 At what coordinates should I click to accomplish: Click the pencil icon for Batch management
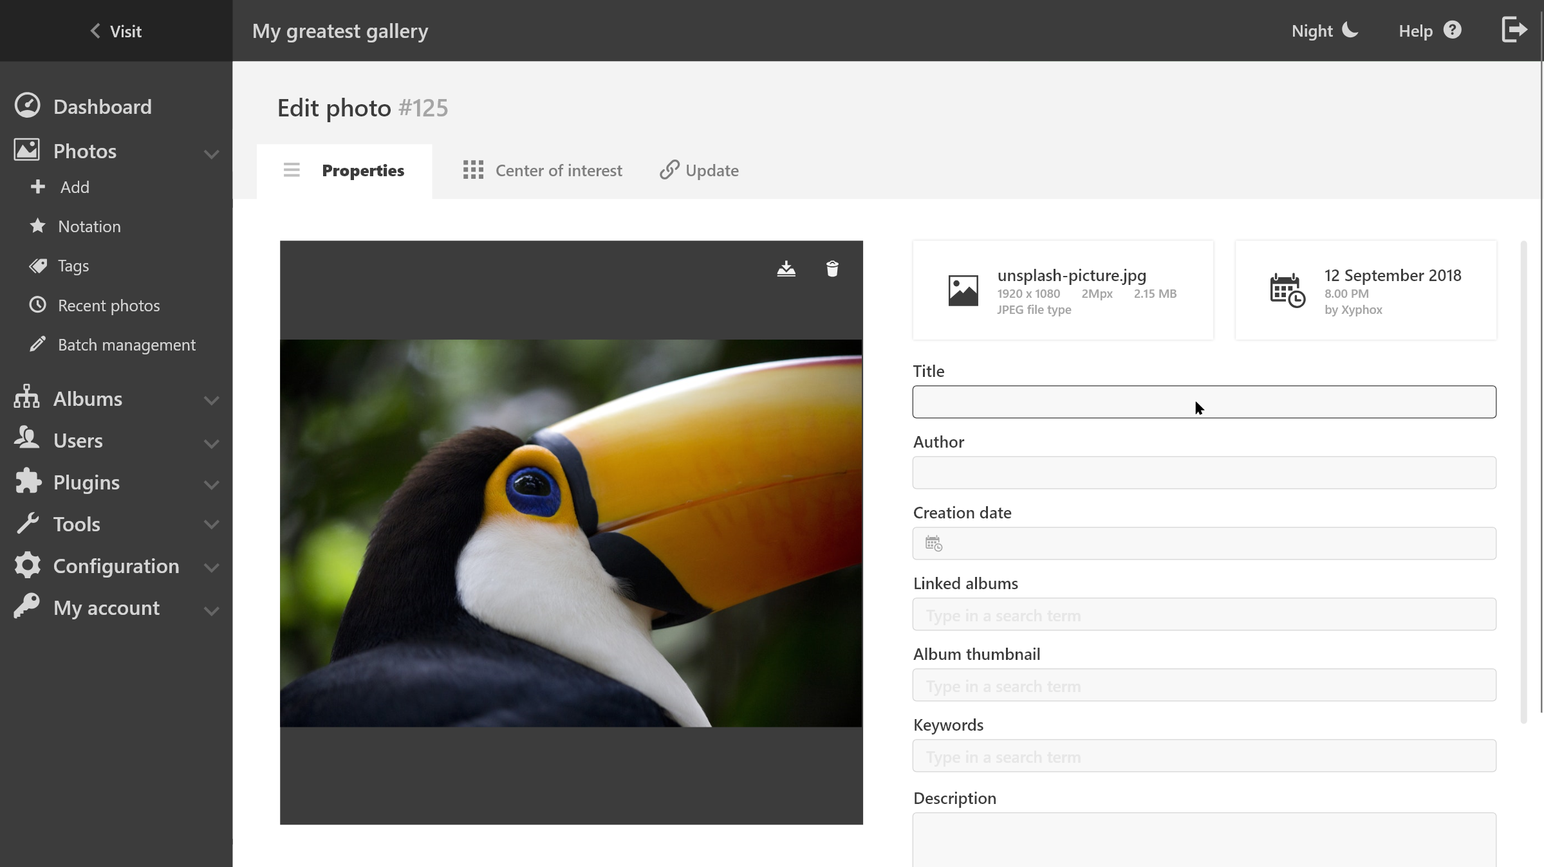[x=38, y=344]
